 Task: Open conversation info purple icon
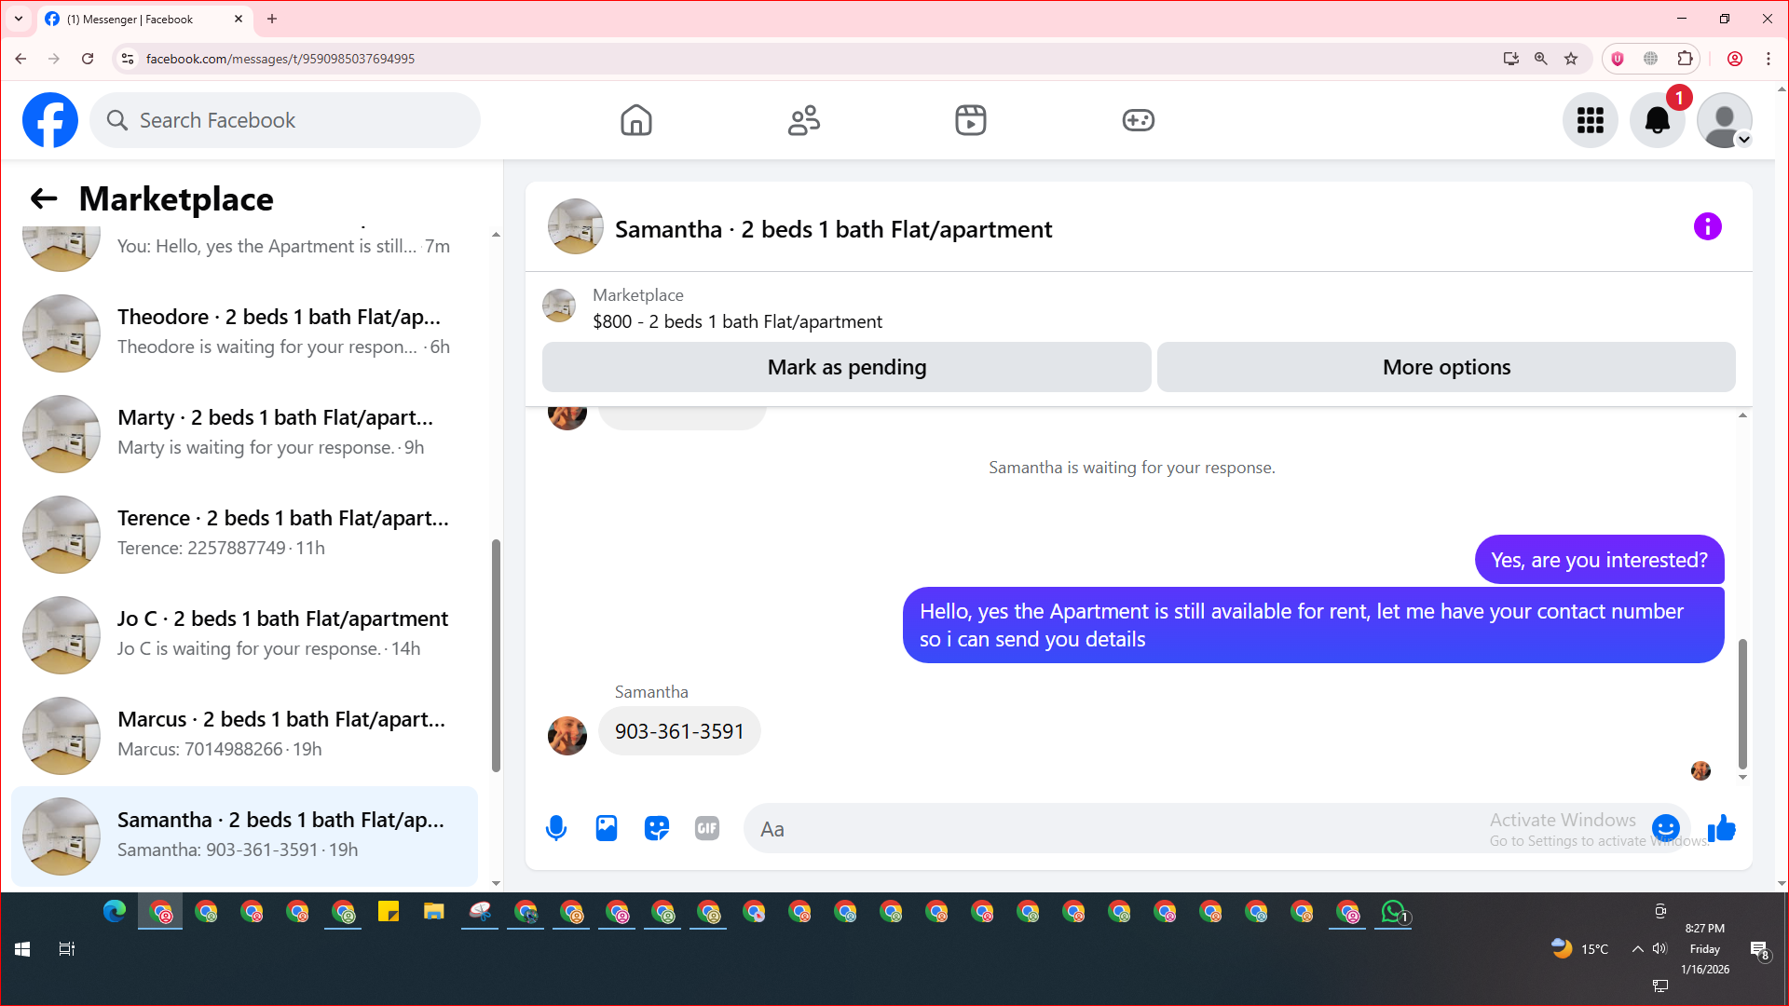(1707, 226)
